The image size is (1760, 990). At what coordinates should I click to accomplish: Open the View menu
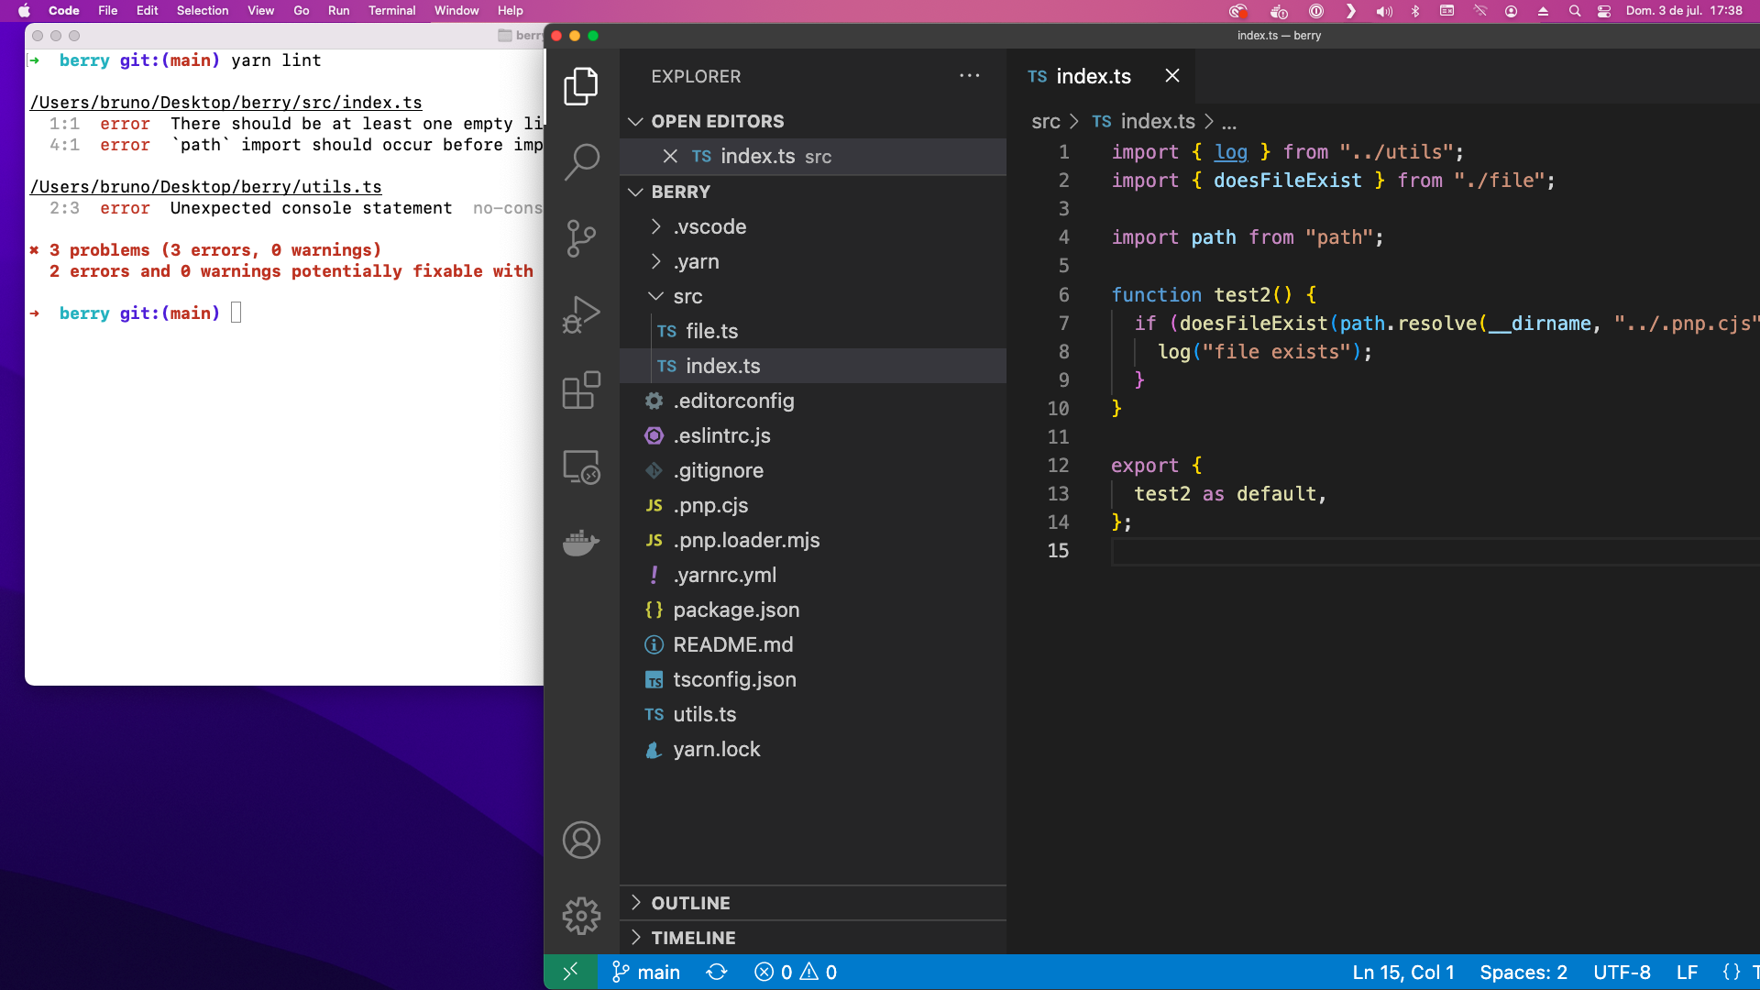(260, 11)
